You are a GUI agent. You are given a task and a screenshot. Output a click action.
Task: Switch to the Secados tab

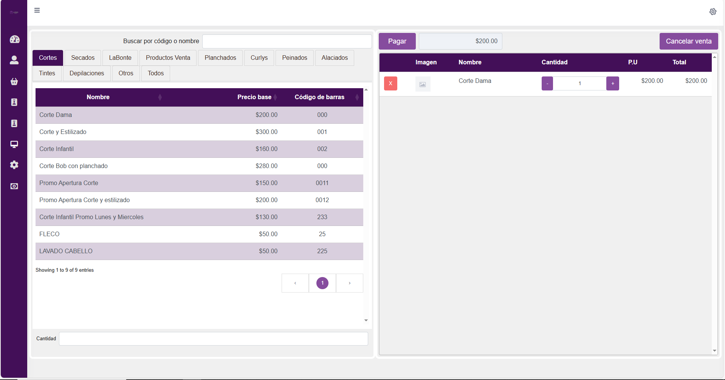tap(83, 58)
